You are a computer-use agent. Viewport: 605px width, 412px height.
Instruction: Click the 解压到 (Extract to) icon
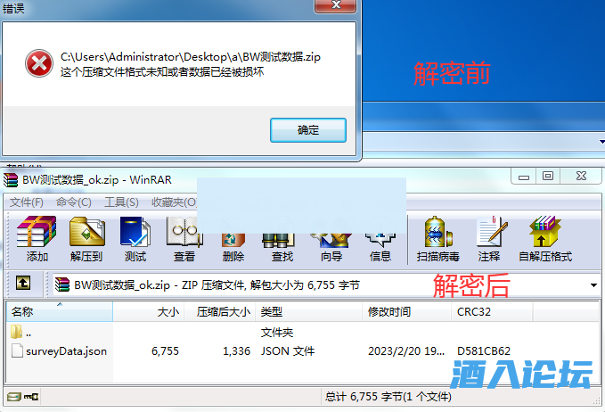tap(86, 232)
